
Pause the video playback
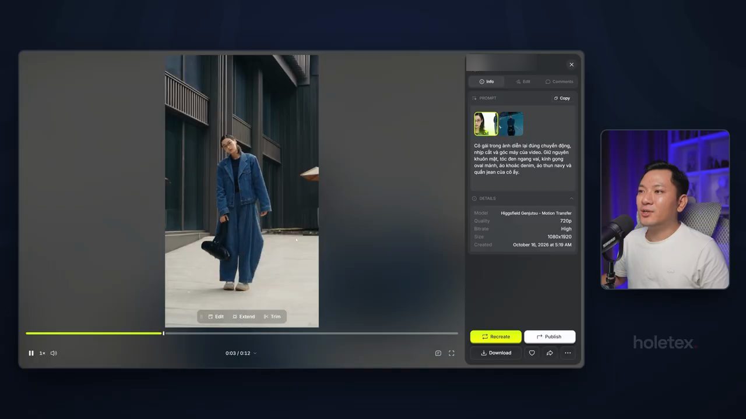coord(31,353)
